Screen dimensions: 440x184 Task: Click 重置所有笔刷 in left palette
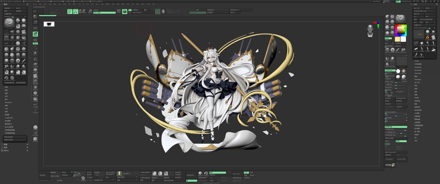point(15,140)
